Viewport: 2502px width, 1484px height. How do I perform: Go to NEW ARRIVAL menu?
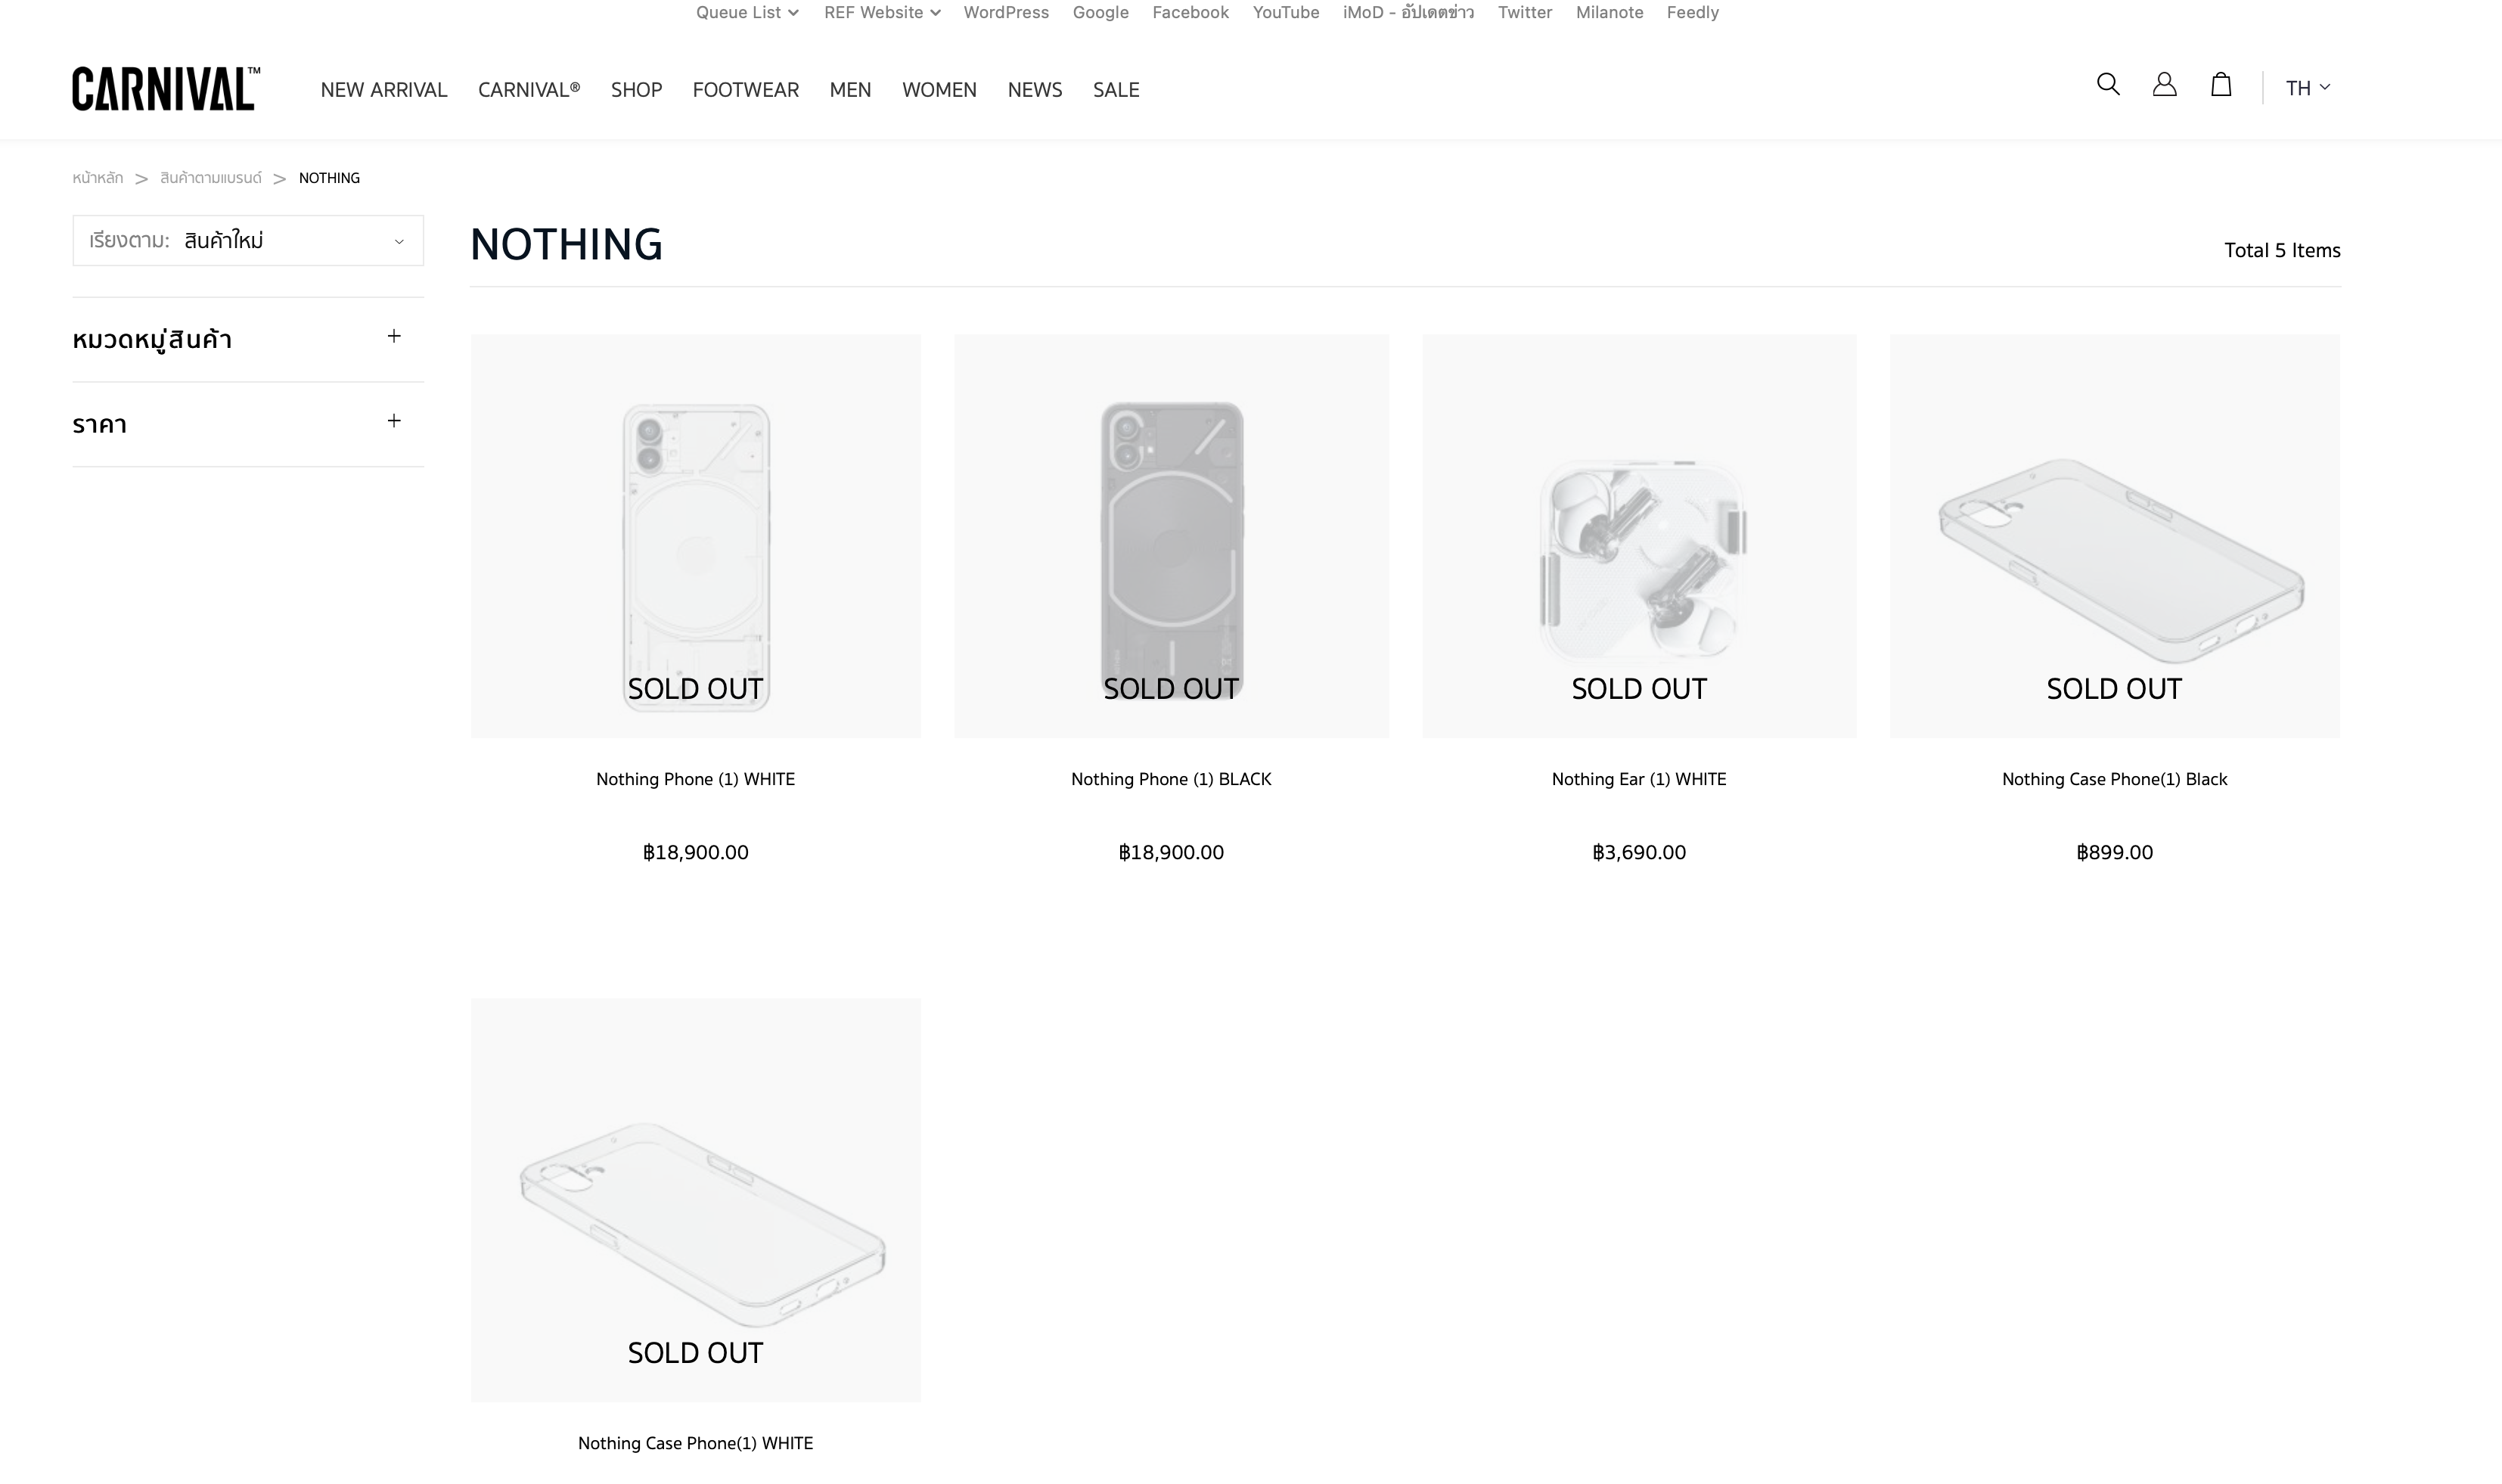point(384,90)
